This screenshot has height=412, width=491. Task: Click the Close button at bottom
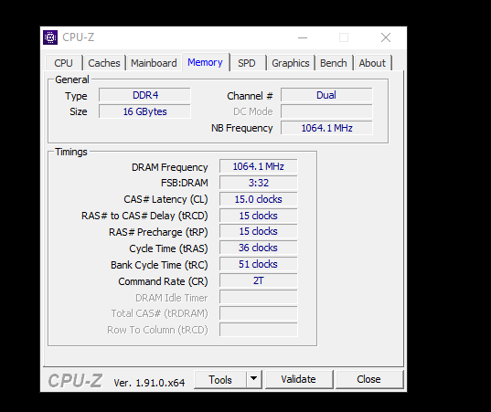pyautogui.click(x=368, y=379)
